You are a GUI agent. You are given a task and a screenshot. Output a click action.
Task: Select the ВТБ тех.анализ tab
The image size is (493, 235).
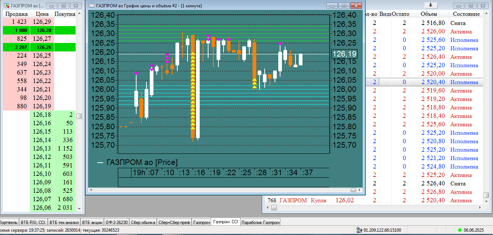(x=64, y=222)
